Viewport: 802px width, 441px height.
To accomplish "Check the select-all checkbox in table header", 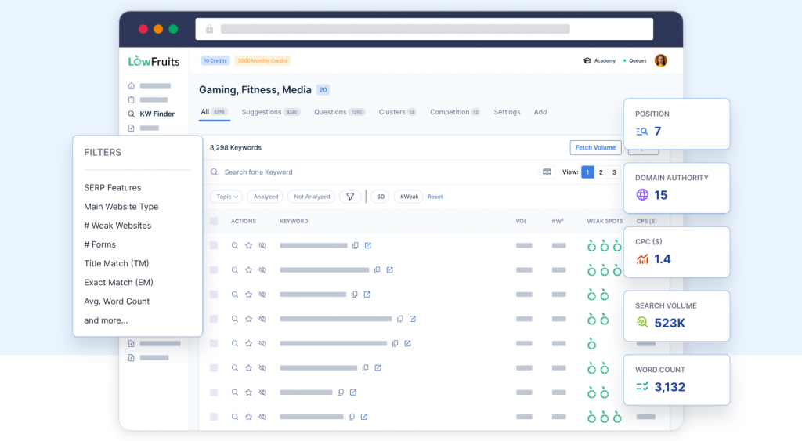I will (x=214, y=221).
